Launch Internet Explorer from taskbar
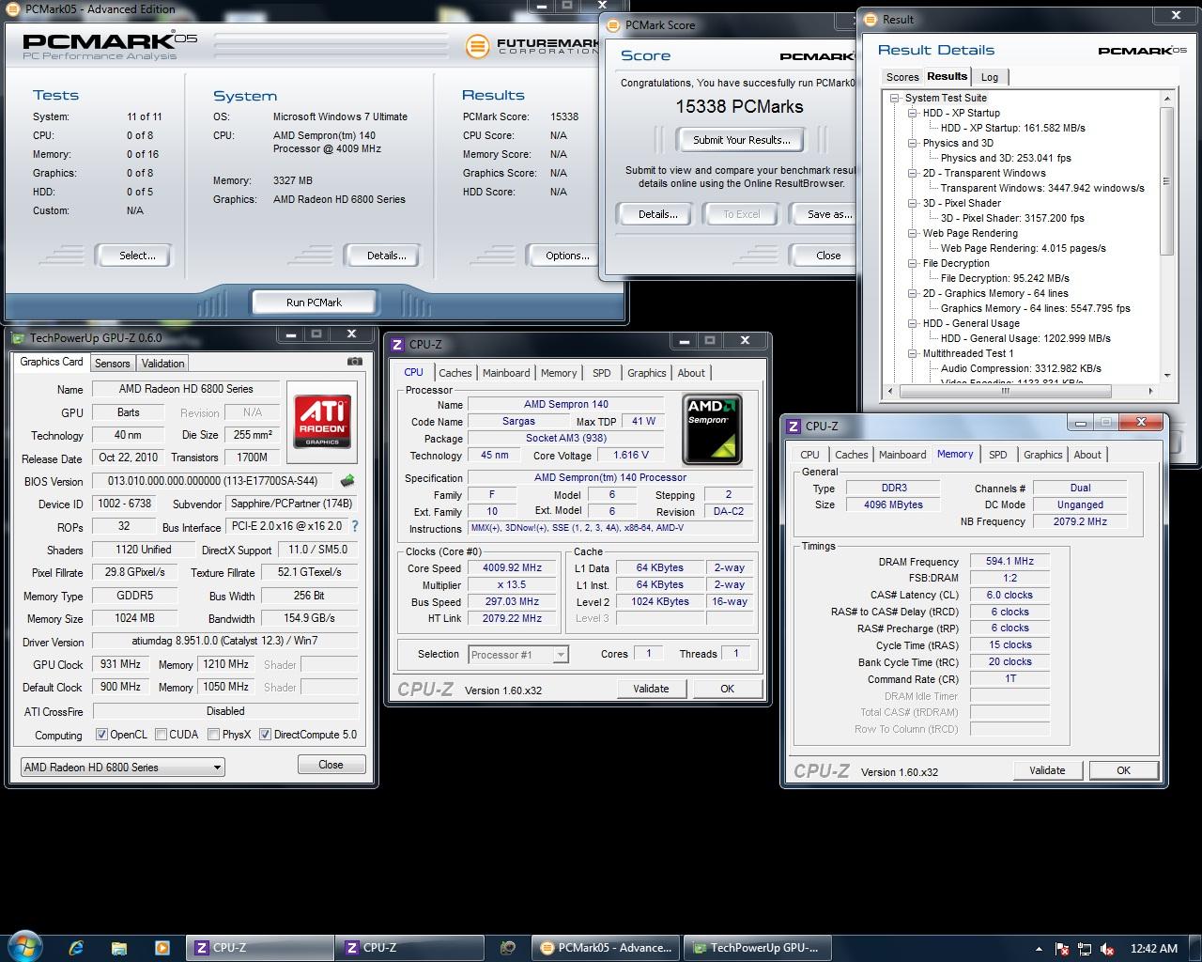Viewport: 1202px width, 962px height. [76, 948]
